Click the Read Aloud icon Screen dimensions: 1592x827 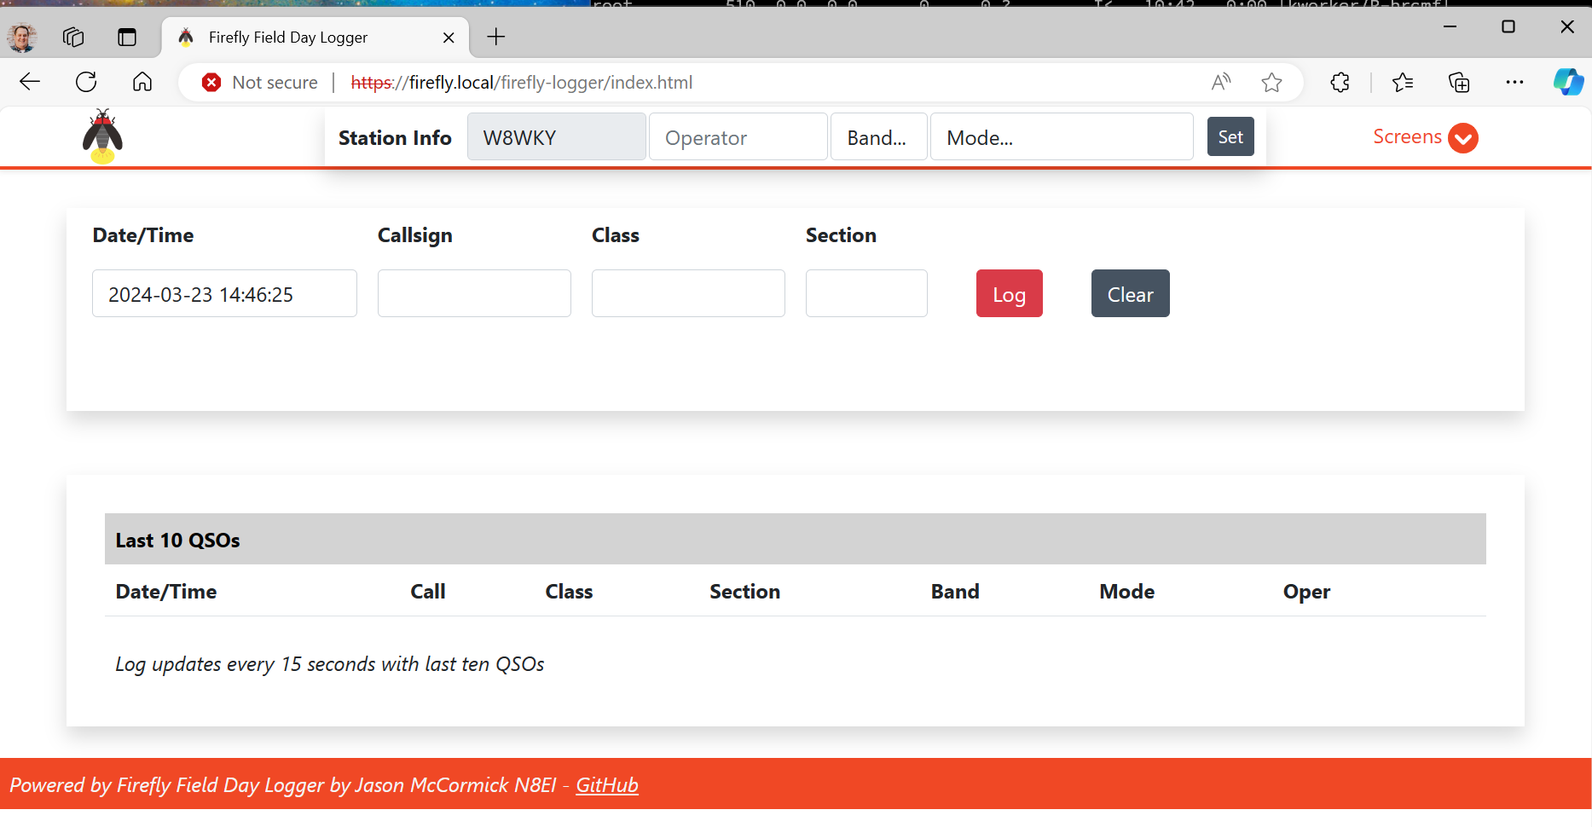1220,83
